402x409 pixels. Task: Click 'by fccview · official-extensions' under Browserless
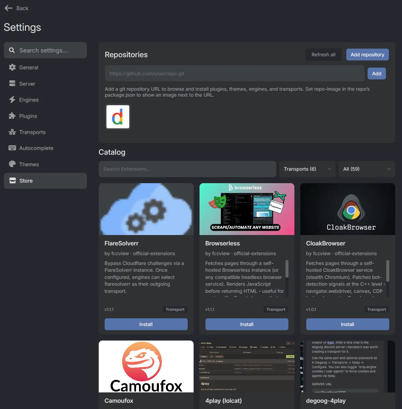[240, 253]
